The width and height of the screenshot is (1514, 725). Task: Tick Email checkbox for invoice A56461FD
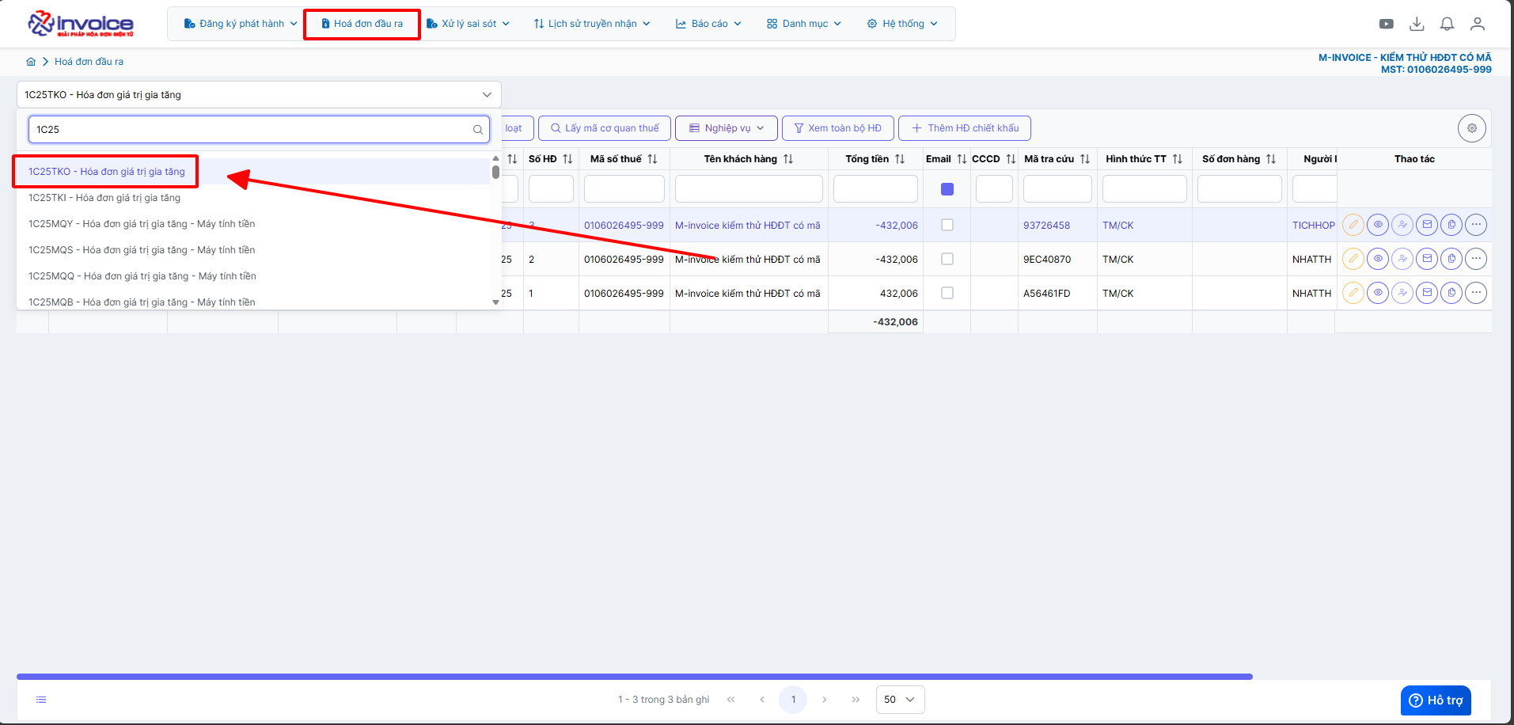tap(947, 293)
